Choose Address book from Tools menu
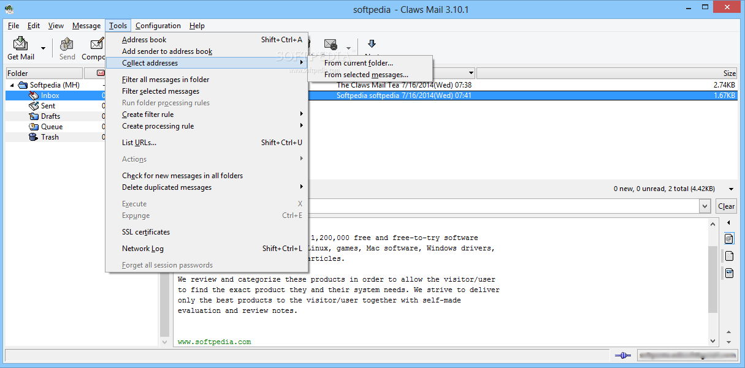Screen dimensions: 745x368 [x=207, y=40]
